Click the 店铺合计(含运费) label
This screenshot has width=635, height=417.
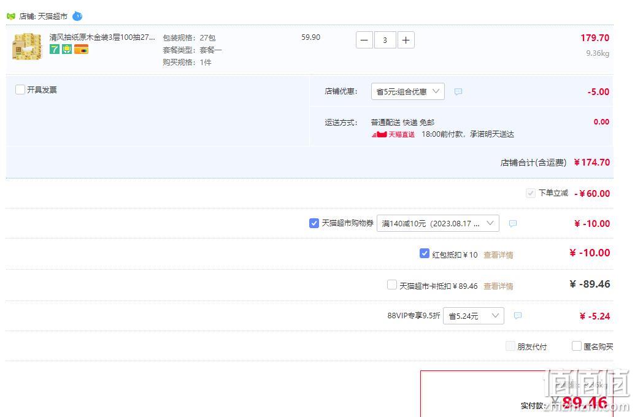tap(533, 163)
